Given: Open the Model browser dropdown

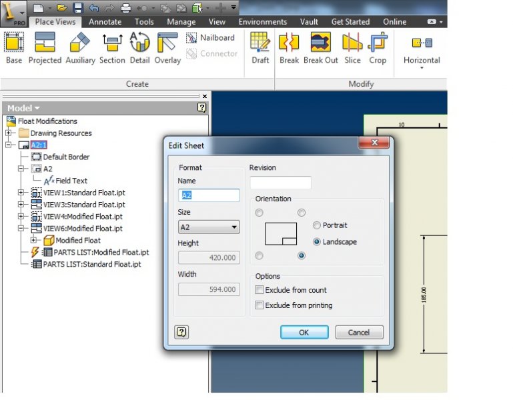Looking at the screenshot, I should (x=23, y=108).
